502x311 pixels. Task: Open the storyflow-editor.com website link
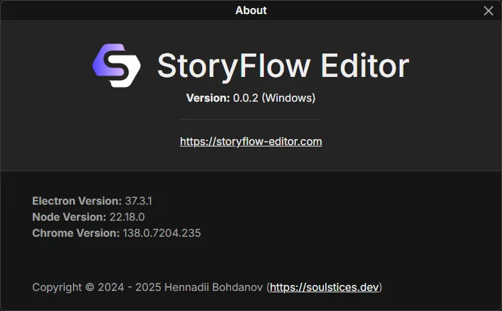pyautogui.click(x=251, y=141)
